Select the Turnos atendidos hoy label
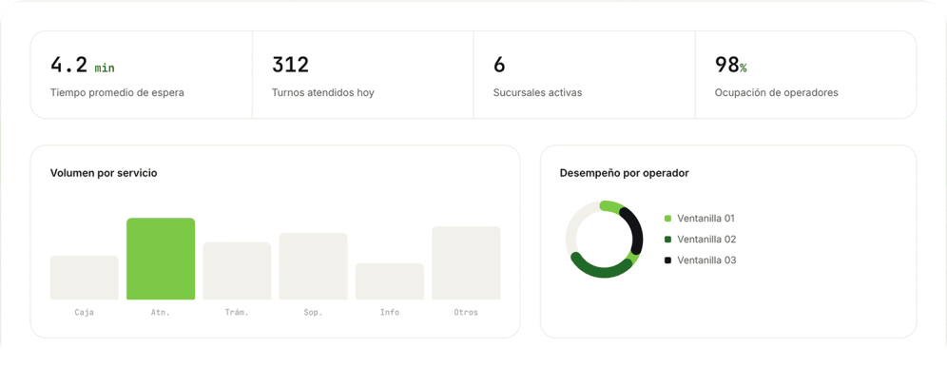Screen dimensions: 947x367 click(322, 93)
